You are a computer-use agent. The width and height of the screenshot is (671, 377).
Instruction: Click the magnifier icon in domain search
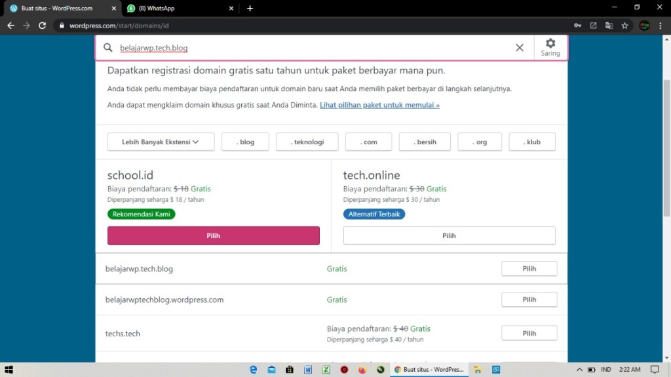(x=108, y=48)
